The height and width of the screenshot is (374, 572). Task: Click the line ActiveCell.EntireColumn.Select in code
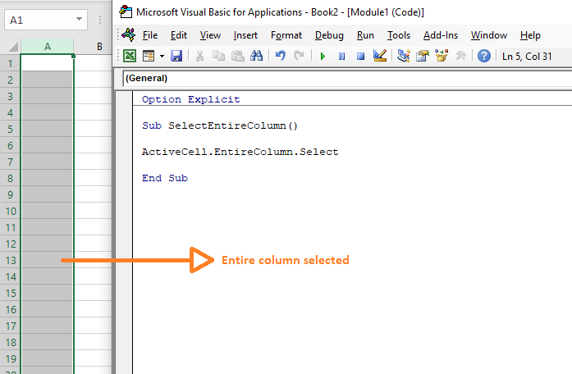point(240,152)
